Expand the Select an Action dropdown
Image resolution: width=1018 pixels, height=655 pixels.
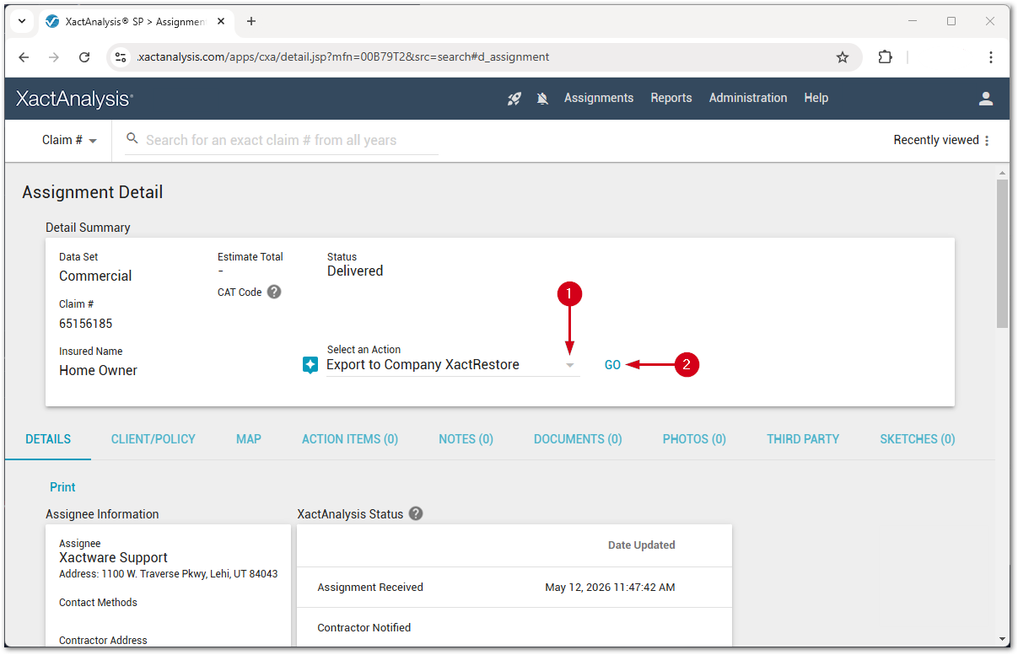click(x=570, y=365)
